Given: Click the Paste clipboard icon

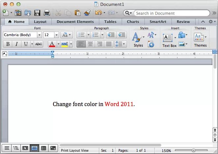Looking at the screenshot, I should pos(78,13).
